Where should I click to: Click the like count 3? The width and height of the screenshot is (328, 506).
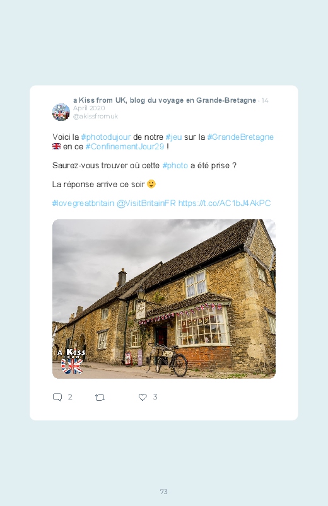pos(155,397)
